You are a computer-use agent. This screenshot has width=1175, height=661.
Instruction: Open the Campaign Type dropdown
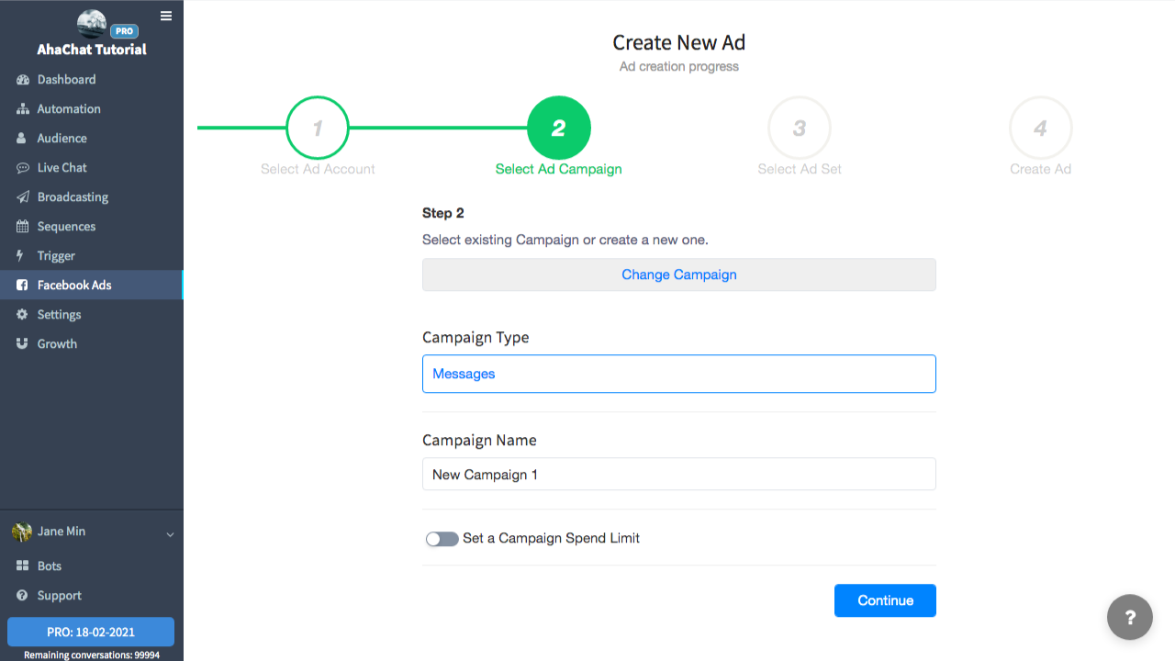pos(678,374)
